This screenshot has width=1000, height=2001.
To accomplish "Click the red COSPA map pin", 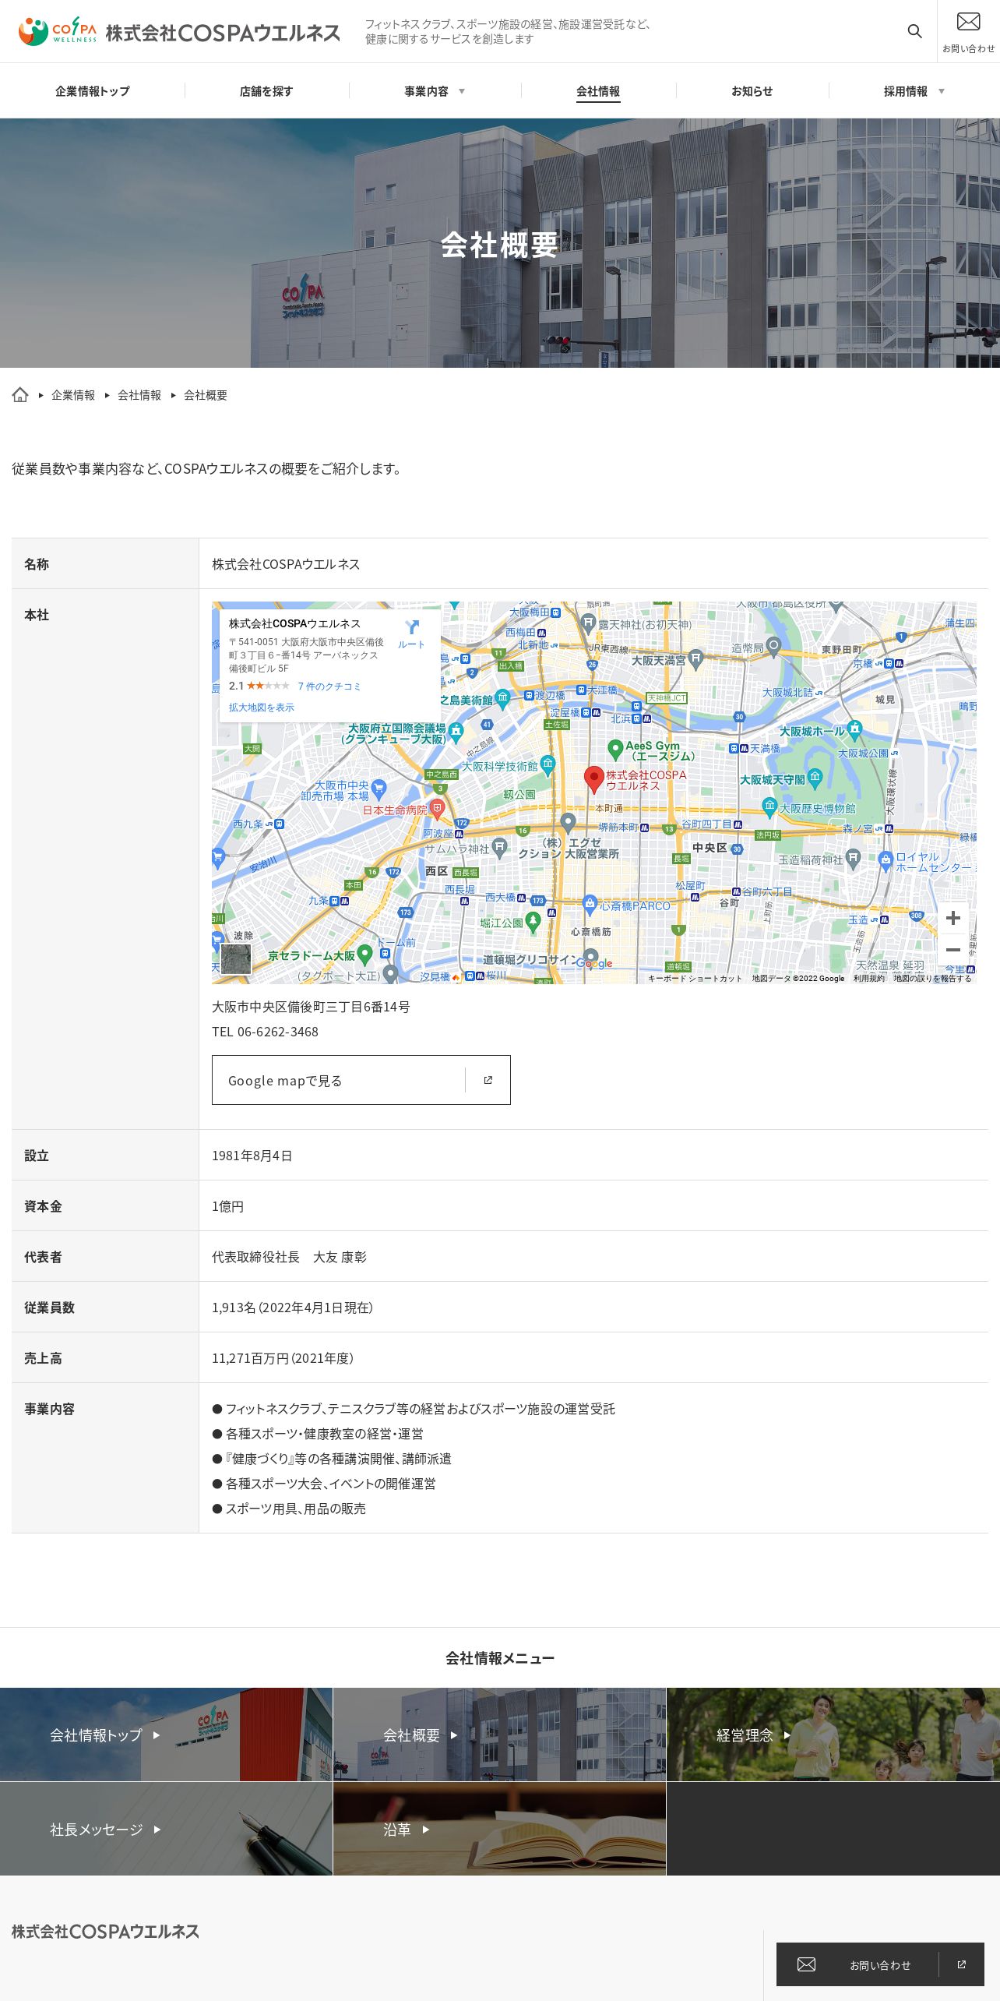I will (594, 779).
